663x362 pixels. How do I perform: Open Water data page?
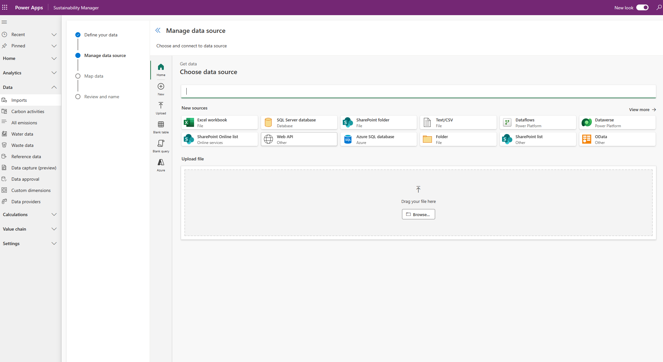point(31,134)
